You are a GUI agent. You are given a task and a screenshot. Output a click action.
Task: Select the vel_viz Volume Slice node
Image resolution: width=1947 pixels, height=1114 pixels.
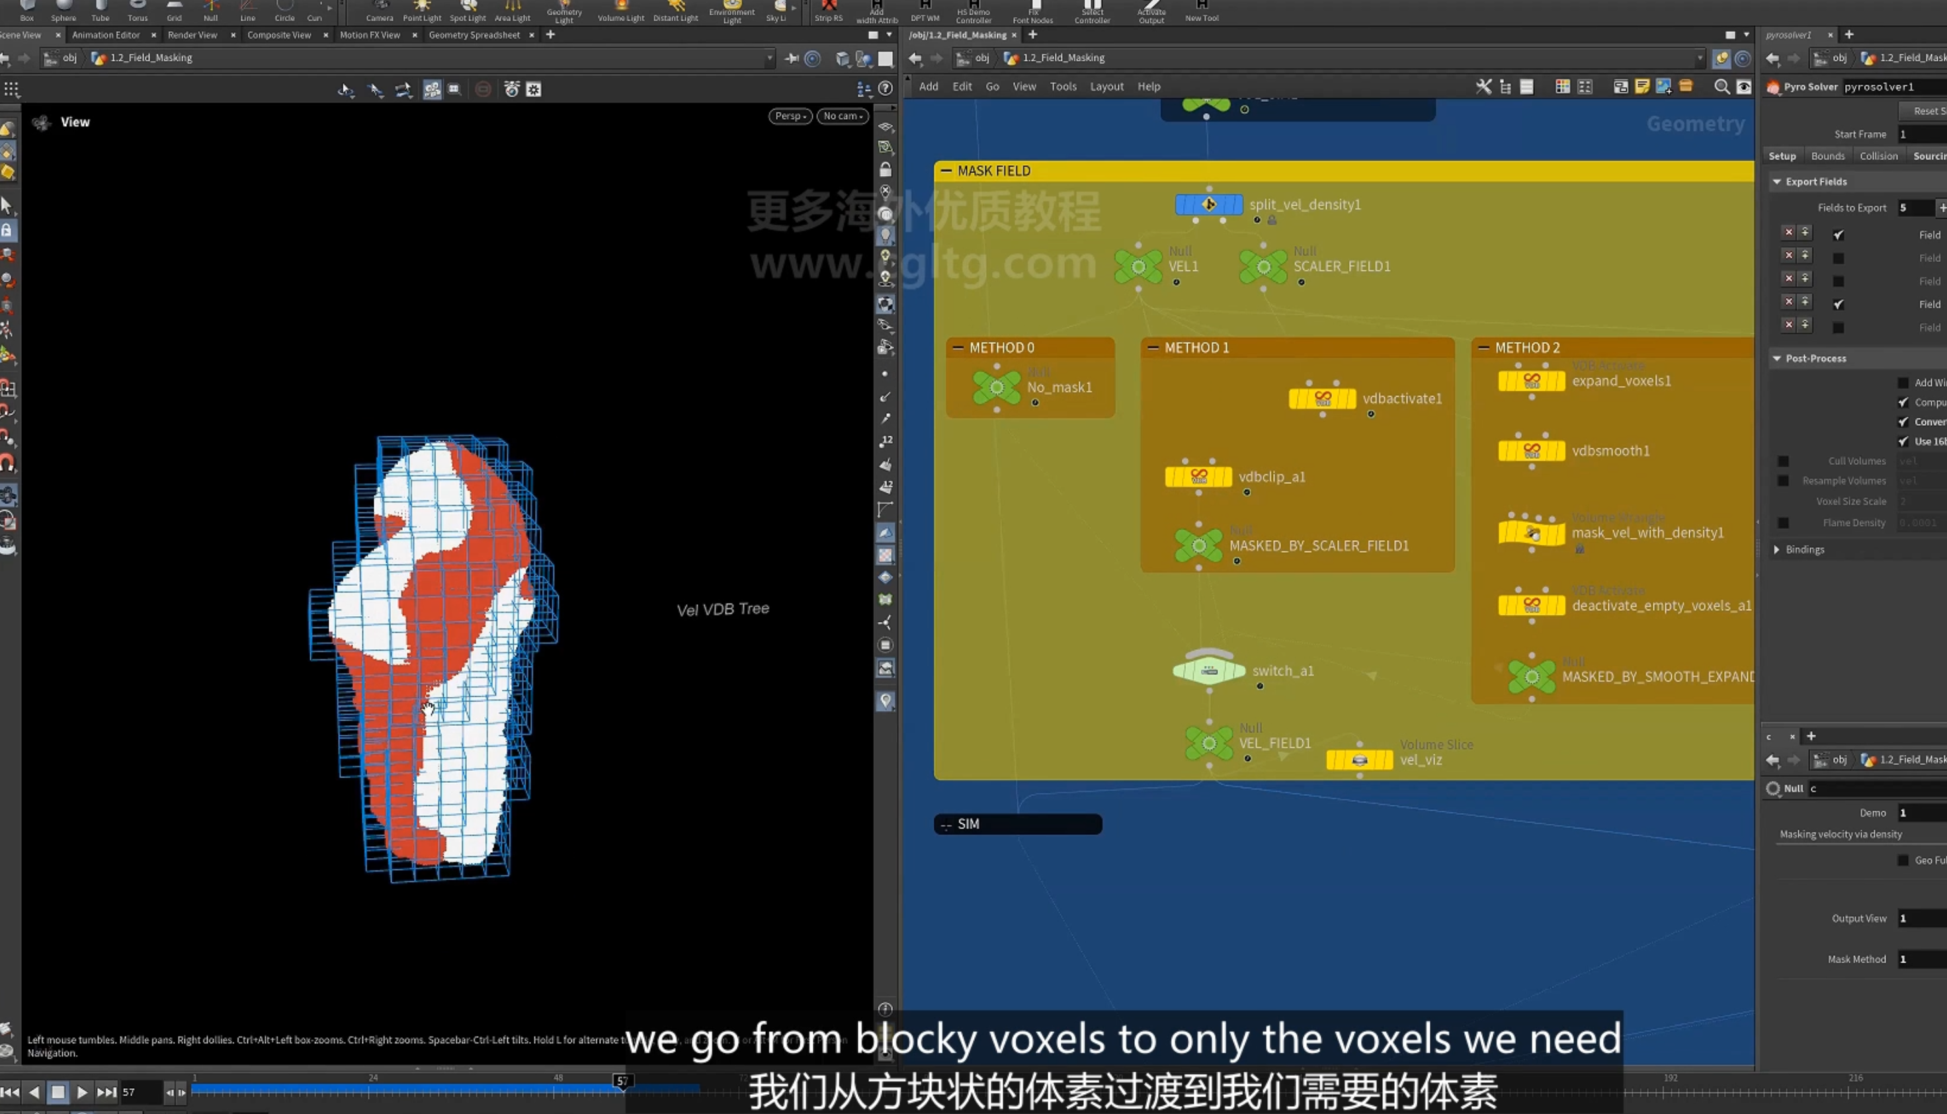(x=1359, y=760)
